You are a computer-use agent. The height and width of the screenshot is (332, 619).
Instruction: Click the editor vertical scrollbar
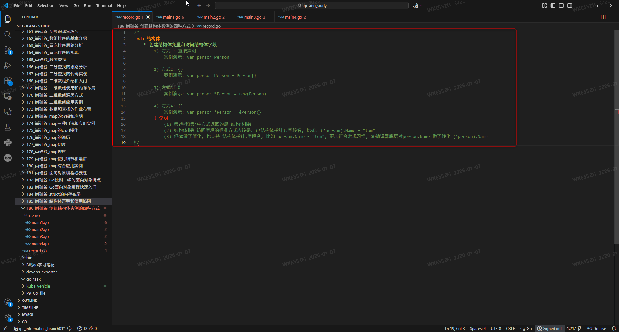617,137
